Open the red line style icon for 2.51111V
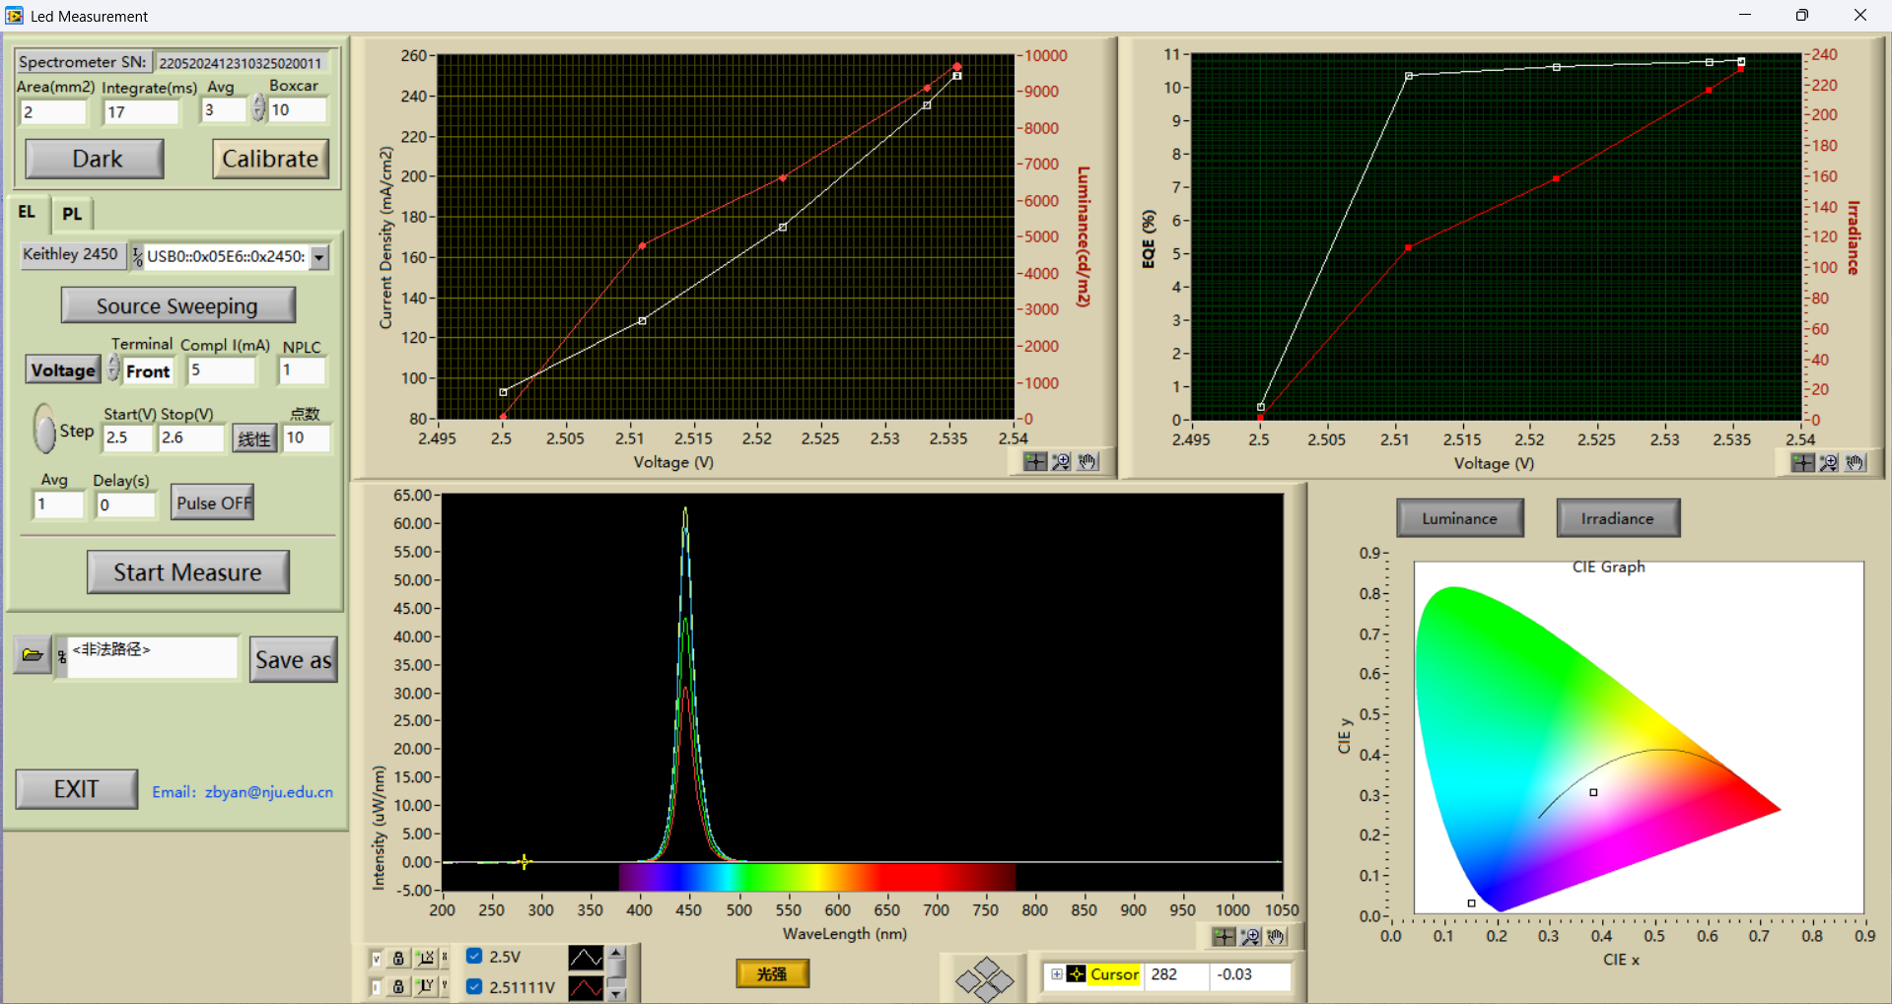 point(586,987)
